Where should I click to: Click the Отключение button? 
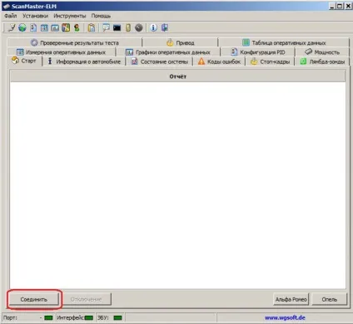[x=86, y=299]
